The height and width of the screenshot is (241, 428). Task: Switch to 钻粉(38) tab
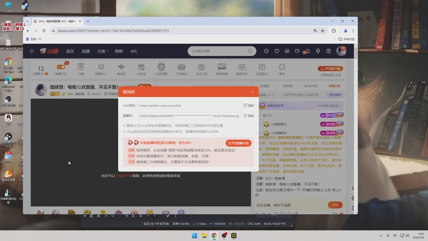(334, 86)
